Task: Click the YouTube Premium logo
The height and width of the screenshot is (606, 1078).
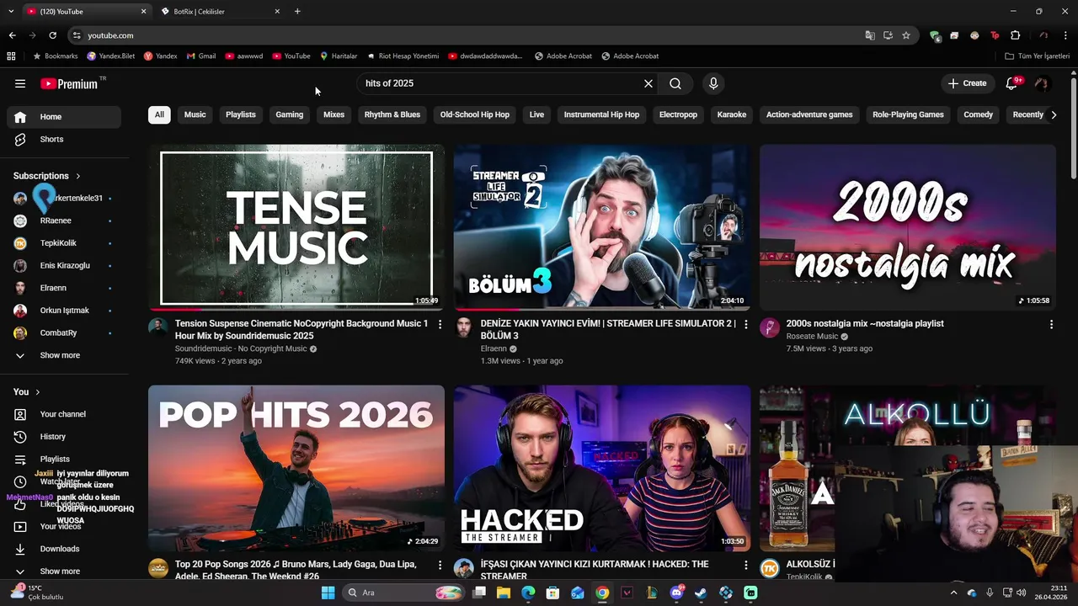Action: (70, 83)
